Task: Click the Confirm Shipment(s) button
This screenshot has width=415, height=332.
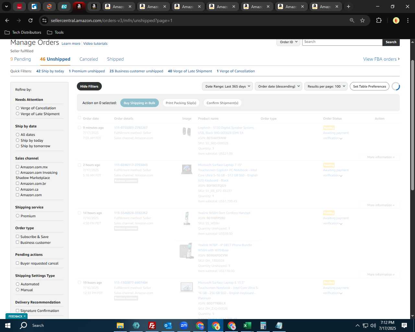Action: point(222,103)
